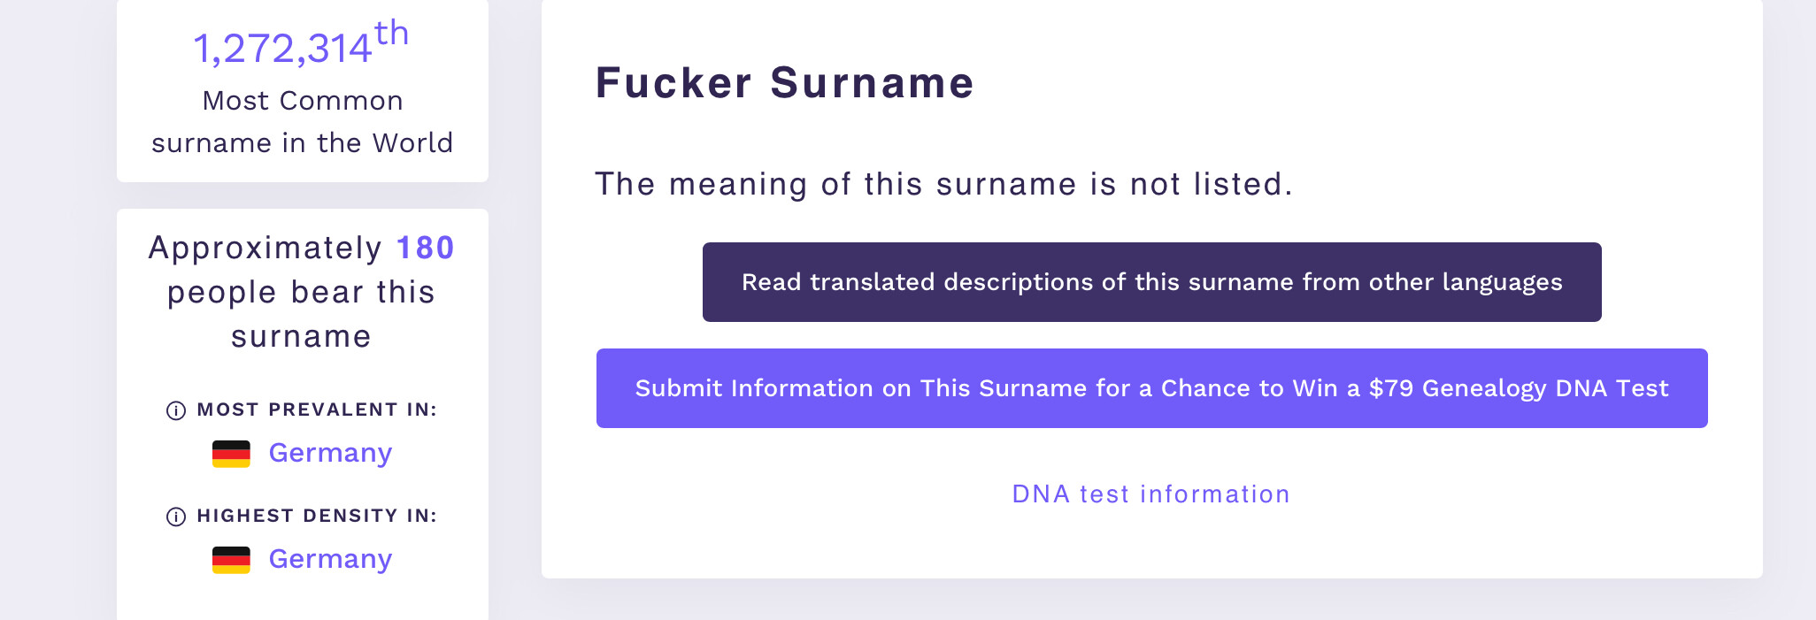Click the surname in the World line
Screen dimensions: 1816x620
(303, 142)
